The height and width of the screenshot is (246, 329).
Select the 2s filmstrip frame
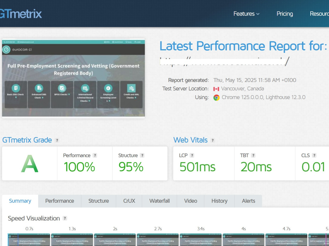point(115,240)
